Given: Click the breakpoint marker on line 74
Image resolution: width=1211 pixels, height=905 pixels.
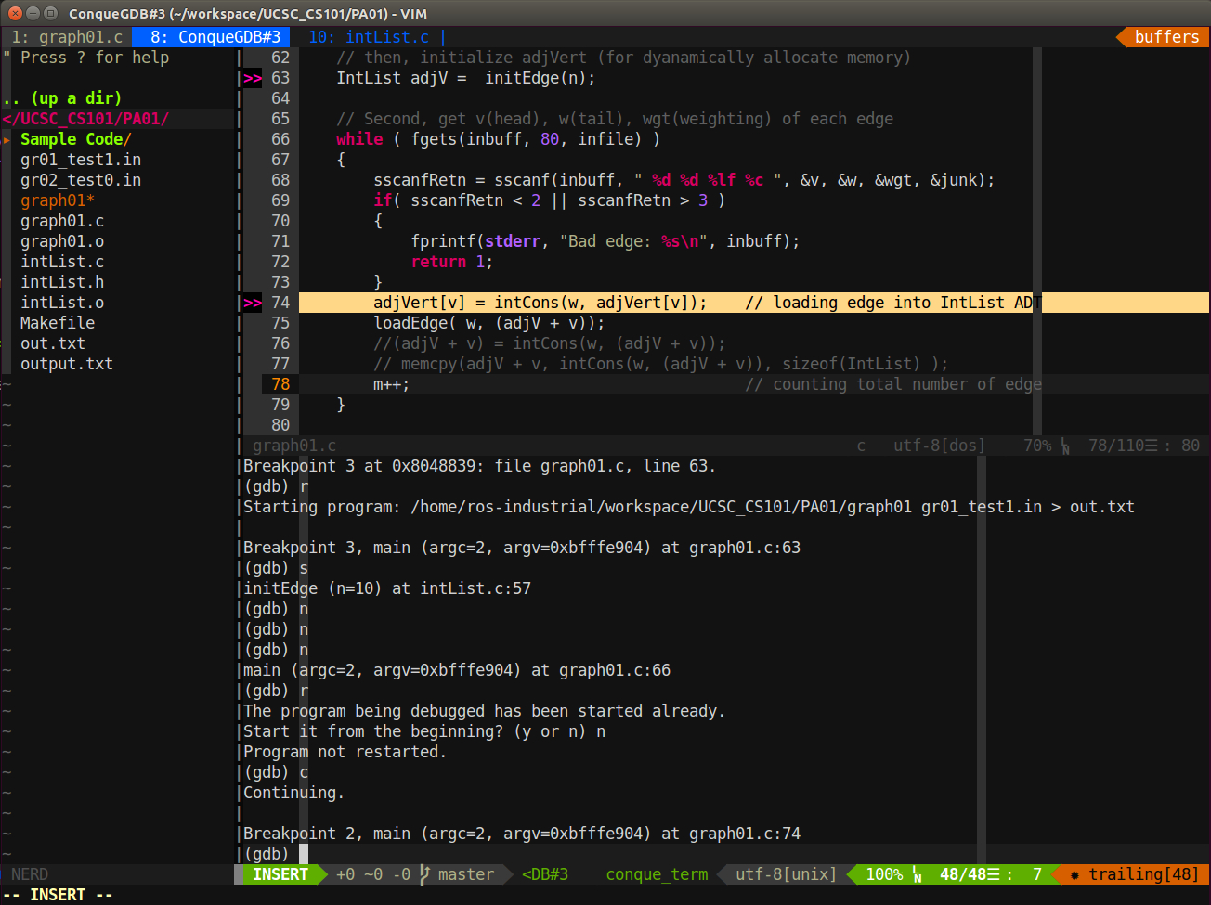Looking at the screenshot, I should (253, 303).
